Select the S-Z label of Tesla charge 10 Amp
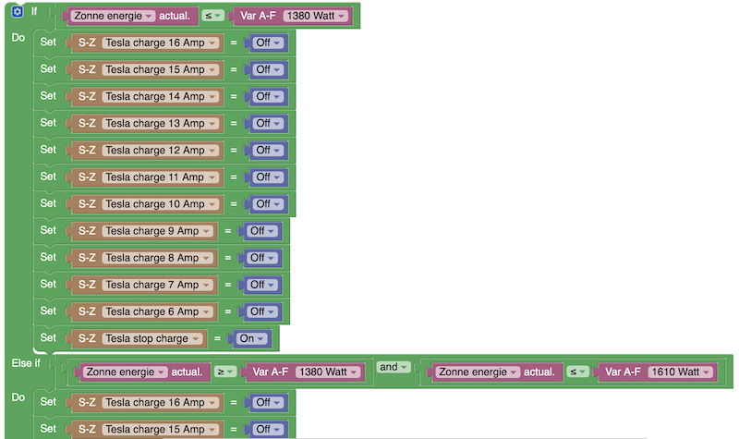Viewport: 739px width, 439px height. (87, 204)
